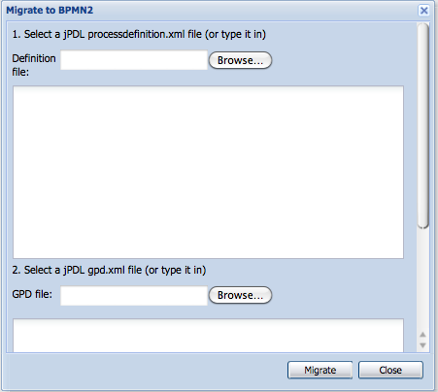Viewport: 438px width, 392px height.
Task: Start the conversion with the Migrate button
Action: (320, 370)
